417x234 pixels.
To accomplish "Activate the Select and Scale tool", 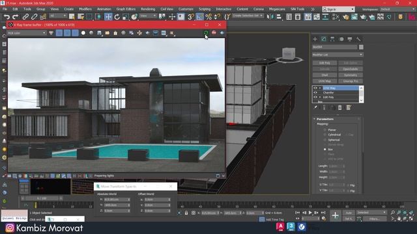I will (126, 17).
